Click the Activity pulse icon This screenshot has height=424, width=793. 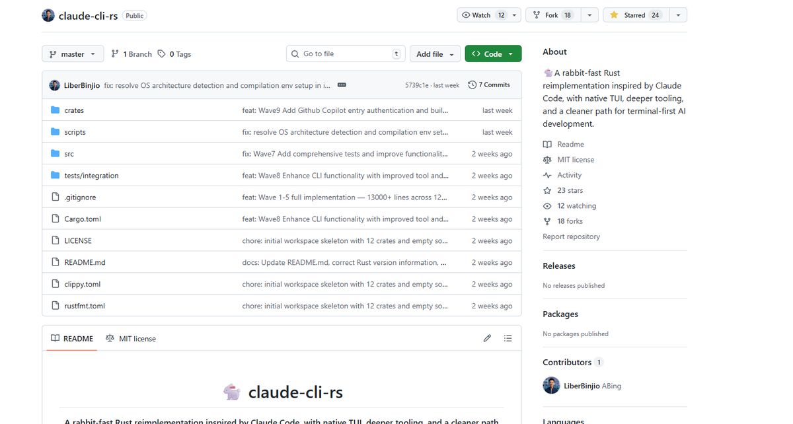tap(547, 175)
